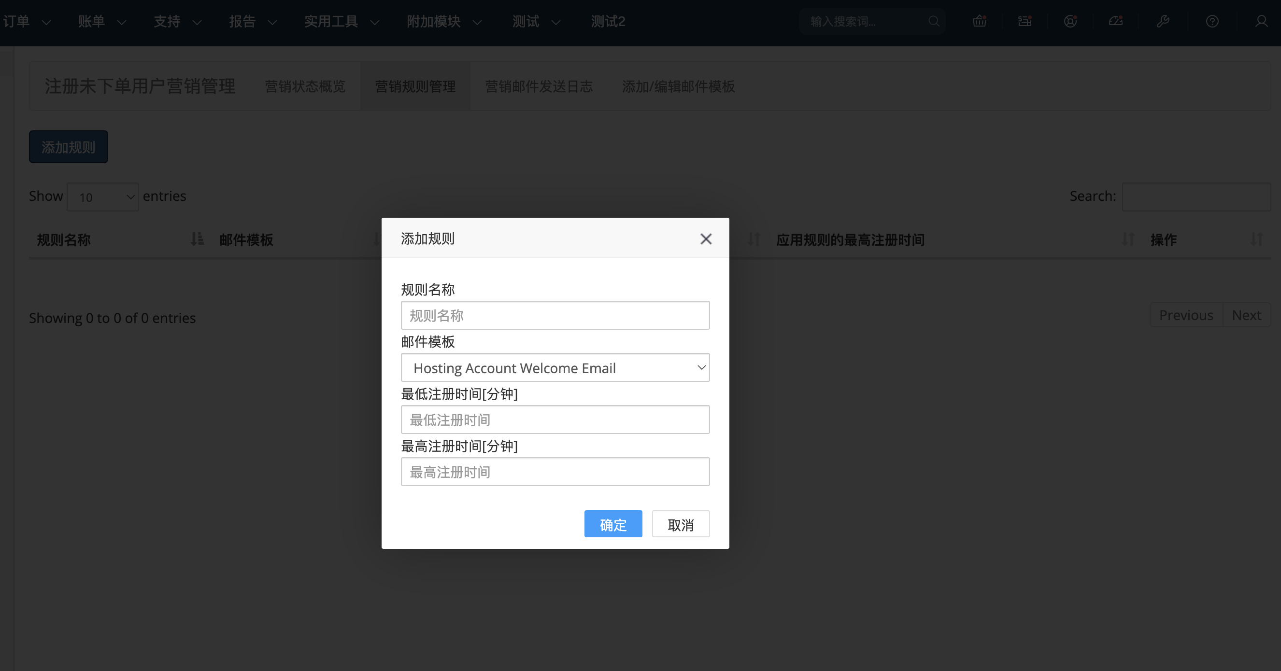Click the wrench configuration icon

point(1163,21)
